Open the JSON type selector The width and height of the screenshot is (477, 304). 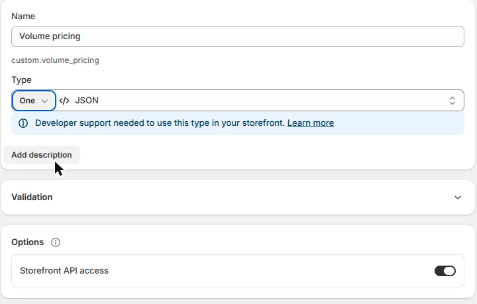260,101
